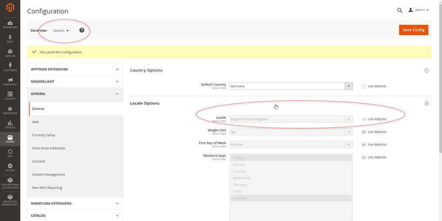Expand the Apptrian Extensions section
Viewport: 442px width, 221px height.
coord(75,70)
